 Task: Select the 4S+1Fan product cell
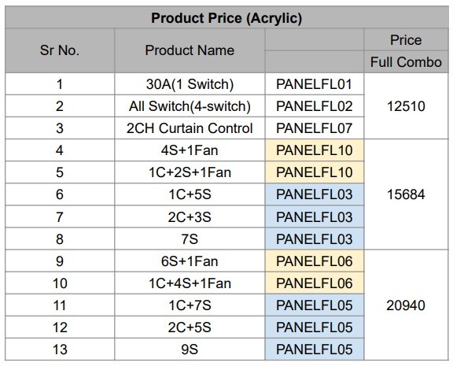point(190,150)
